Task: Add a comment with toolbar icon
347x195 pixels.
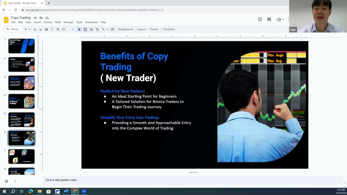Action: coord(113,29)
